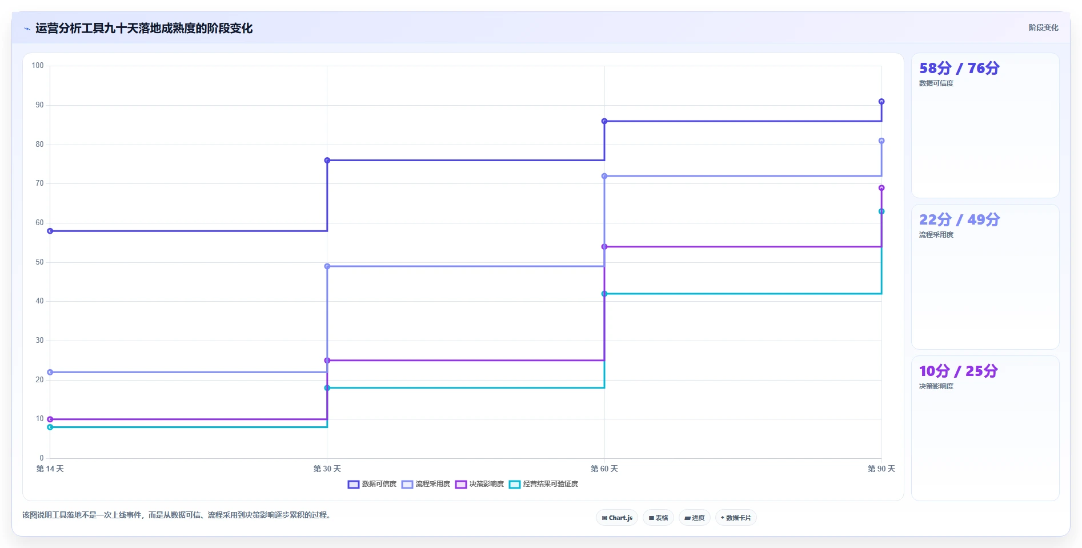
Task: Click the 决策影响度 legend label
Action: coord(487,484)
